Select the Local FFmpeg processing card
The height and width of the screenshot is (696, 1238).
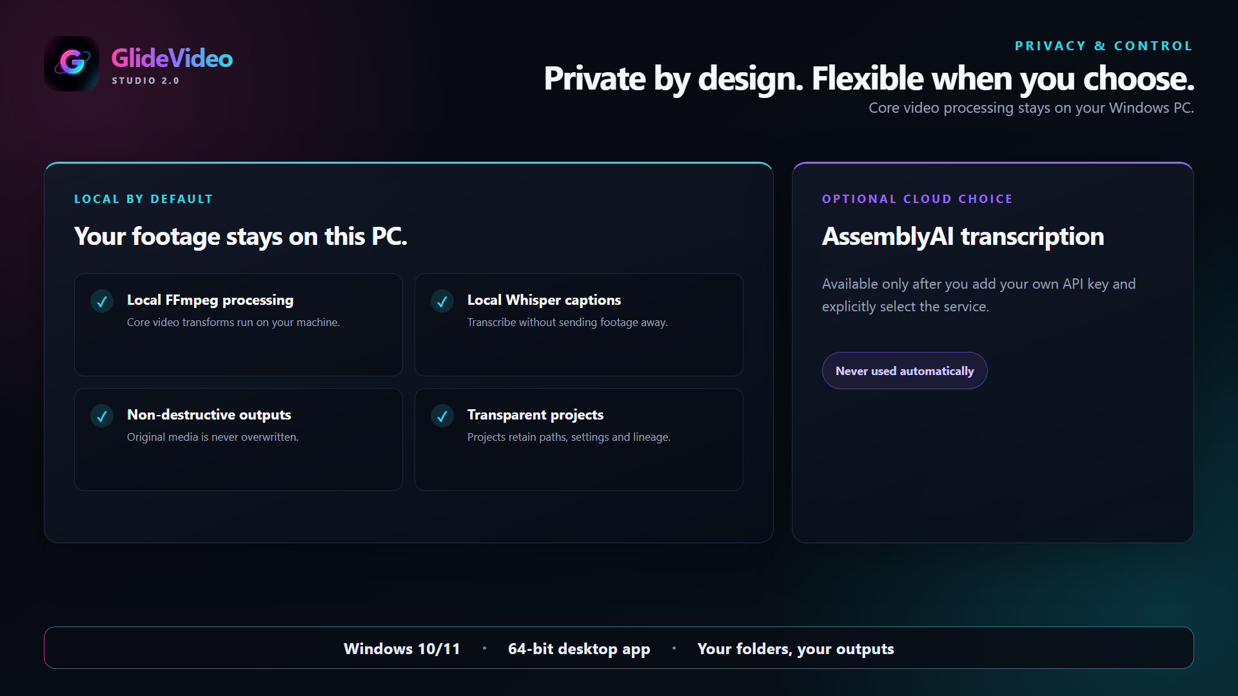click(x=239, y=325)
